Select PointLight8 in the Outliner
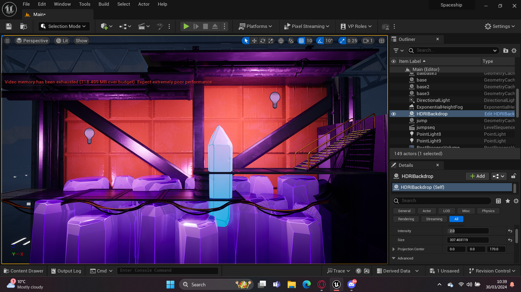 click(429, 134)
